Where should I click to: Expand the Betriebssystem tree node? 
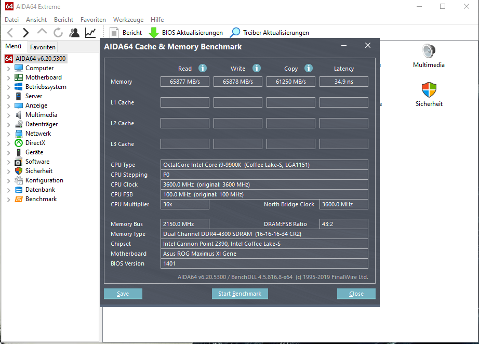click(8, 87)
